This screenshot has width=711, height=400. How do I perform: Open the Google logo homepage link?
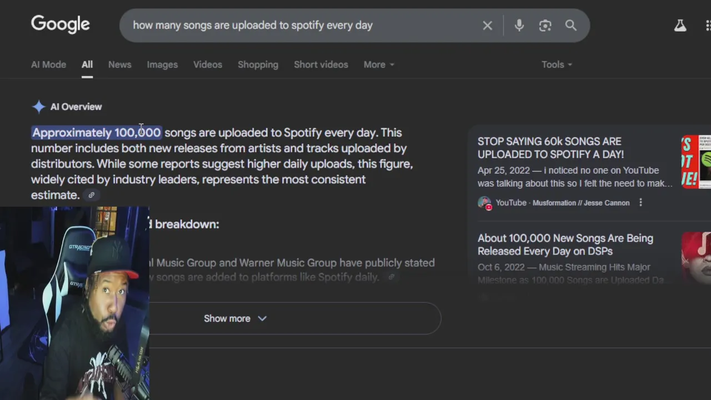60,24
